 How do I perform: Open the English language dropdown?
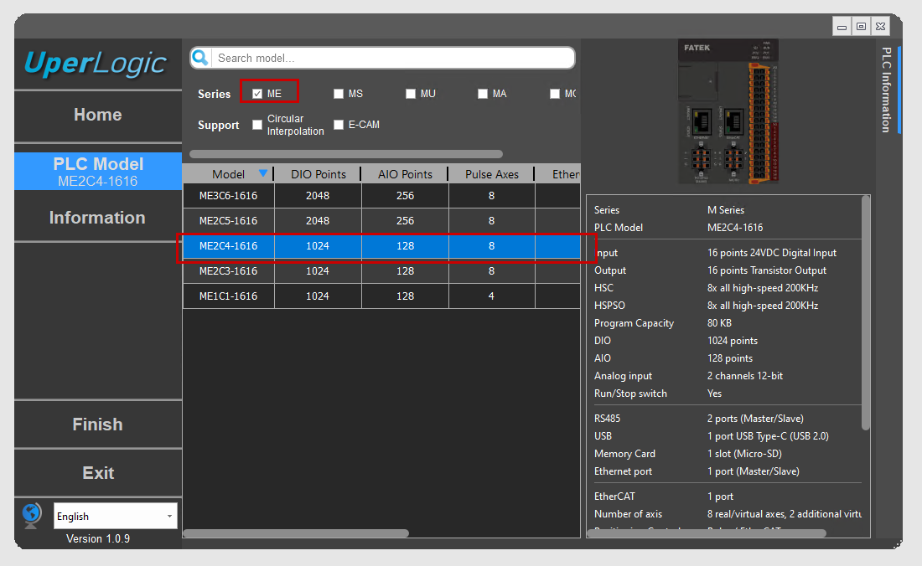pyautogui.click(x=115, y=516)
